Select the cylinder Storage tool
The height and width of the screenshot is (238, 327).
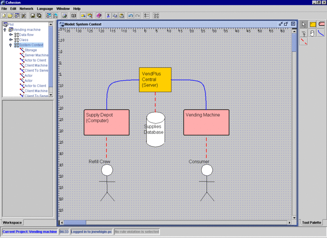pyautogui.click(x=312, y=33)
